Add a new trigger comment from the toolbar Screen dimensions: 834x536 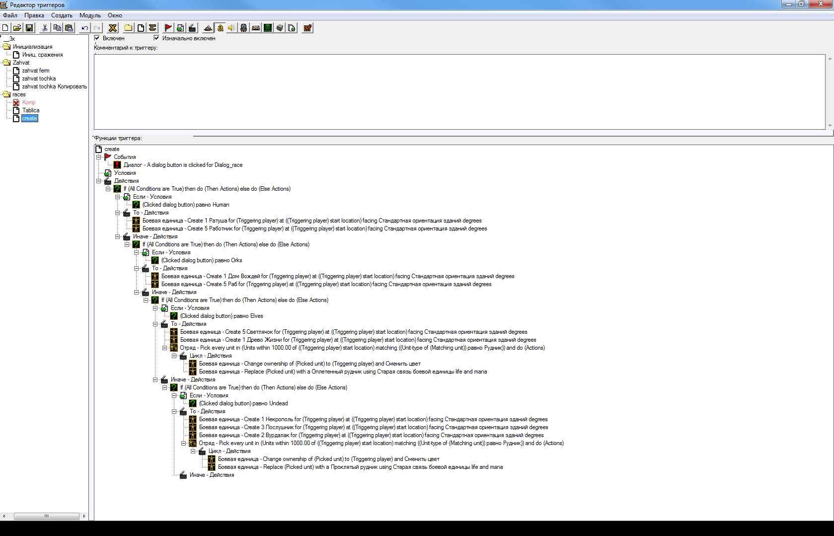coord(152,28)
